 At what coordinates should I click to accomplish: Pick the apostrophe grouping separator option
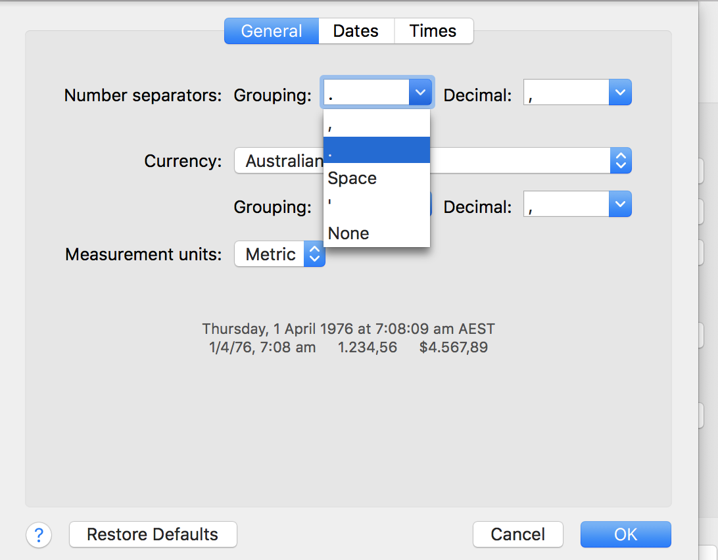pos(376,206)
